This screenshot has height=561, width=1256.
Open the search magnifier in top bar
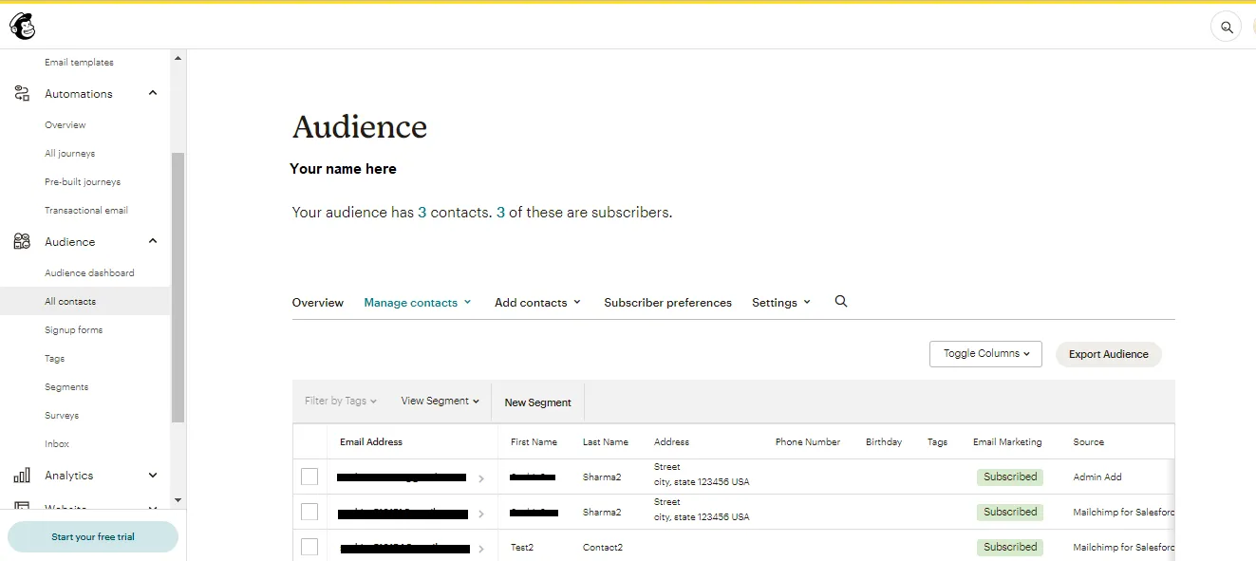coord(1227,27)
